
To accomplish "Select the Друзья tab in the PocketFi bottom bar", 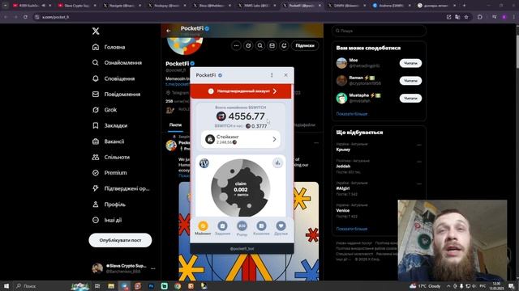I will (x=281, y=228).
